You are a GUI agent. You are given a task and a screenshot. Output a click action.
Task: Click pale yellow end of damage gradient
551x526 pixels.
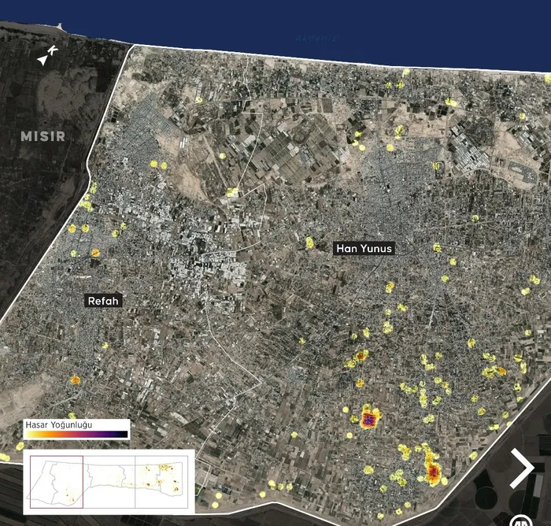(x=30, y=434)
